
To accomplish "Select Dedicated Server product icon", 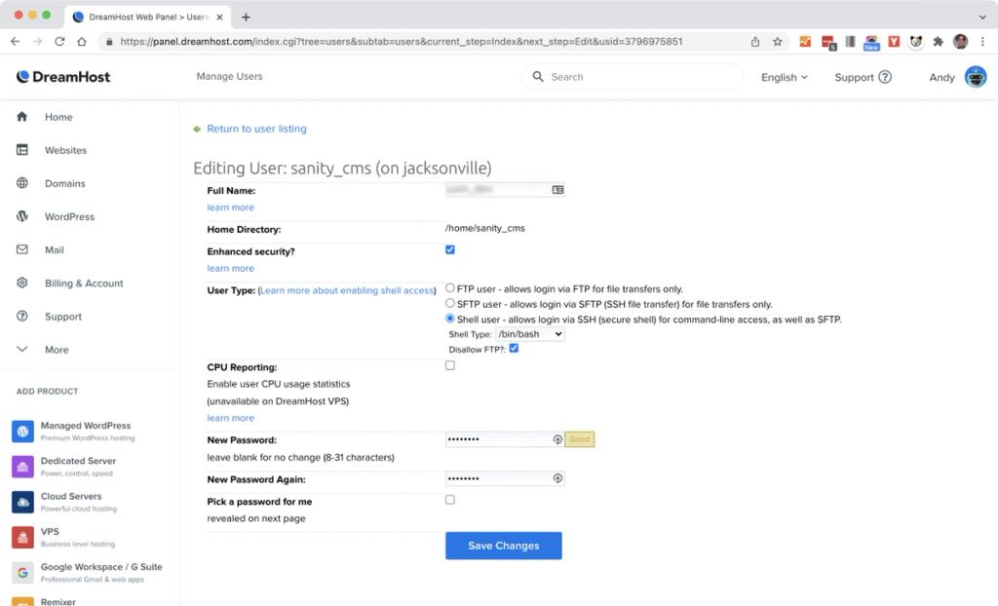I will [x=23, y=467].
